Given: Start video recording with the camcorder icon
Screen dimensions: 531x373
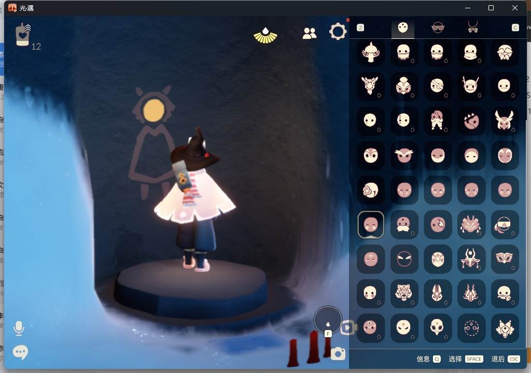Looking at the screenshot, I should click(348, 327).
